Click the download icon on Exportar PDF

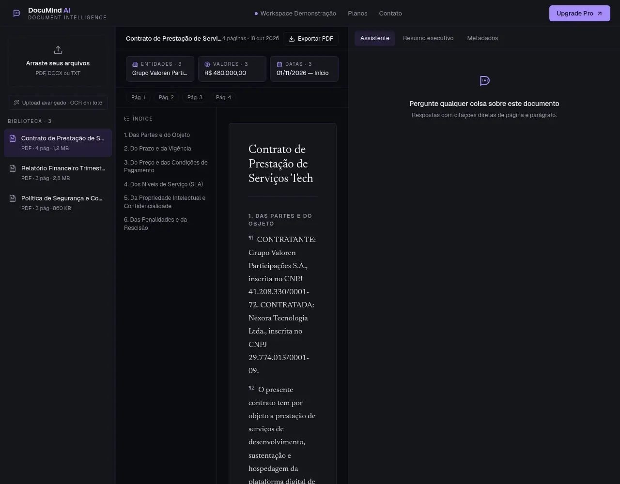(x=292, y=39)
